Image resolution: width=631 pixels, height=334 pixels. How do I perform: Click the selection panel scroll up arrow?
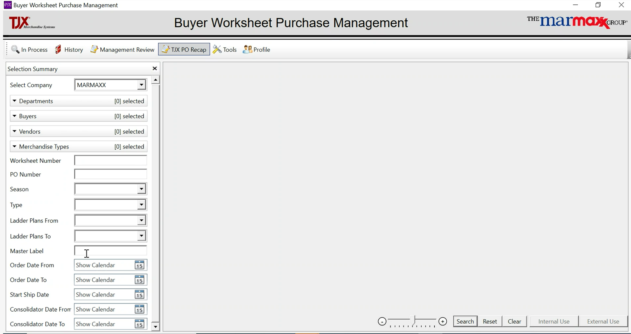click(x=155, y=80)
